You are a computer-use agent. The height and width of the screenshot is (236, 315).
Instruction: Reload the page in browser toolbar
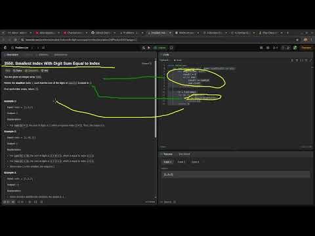pyautogui.click(x=15, y=40)
